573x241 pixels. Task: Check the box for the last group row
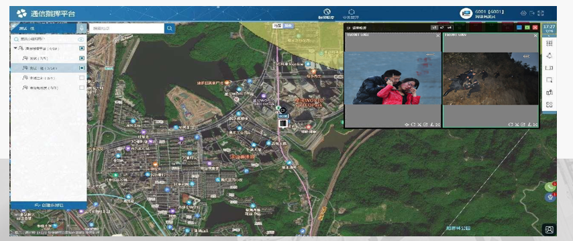[82, 88]
